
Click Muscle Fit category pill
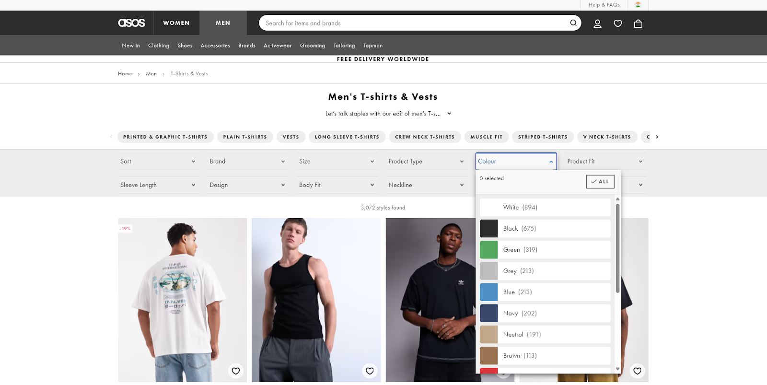tap(487, 137)
